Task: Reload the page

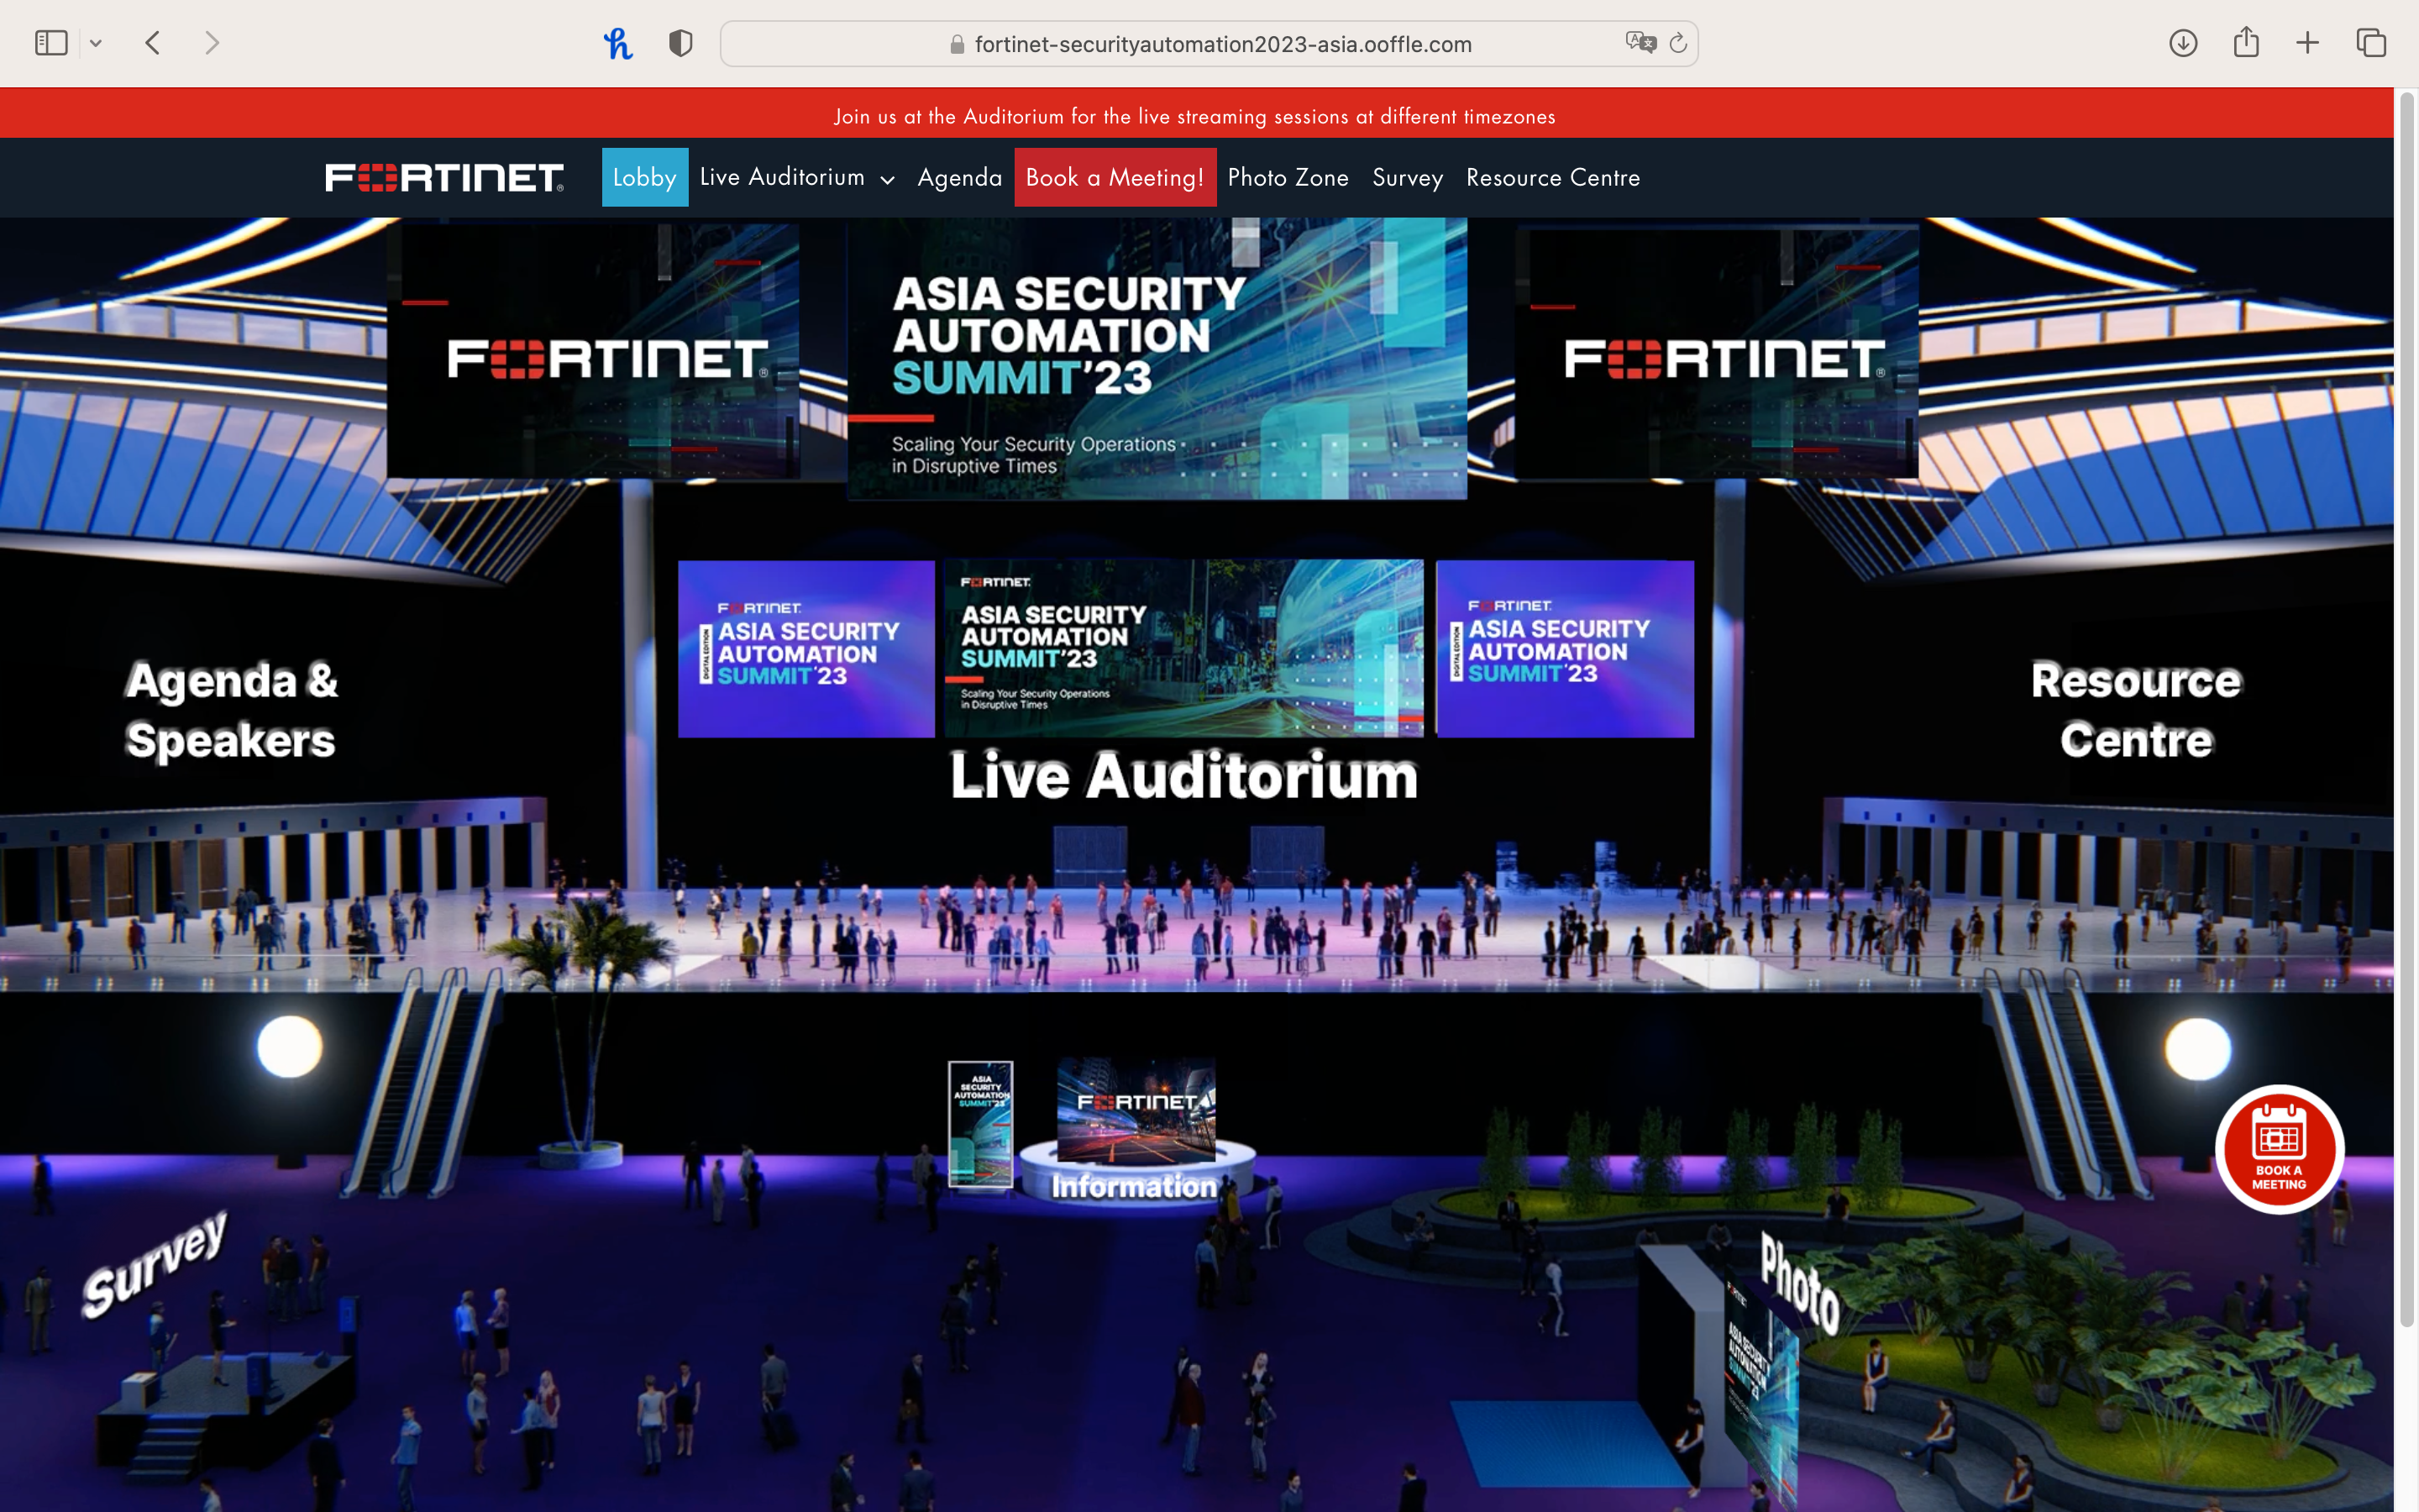Action: [1677, 43]
